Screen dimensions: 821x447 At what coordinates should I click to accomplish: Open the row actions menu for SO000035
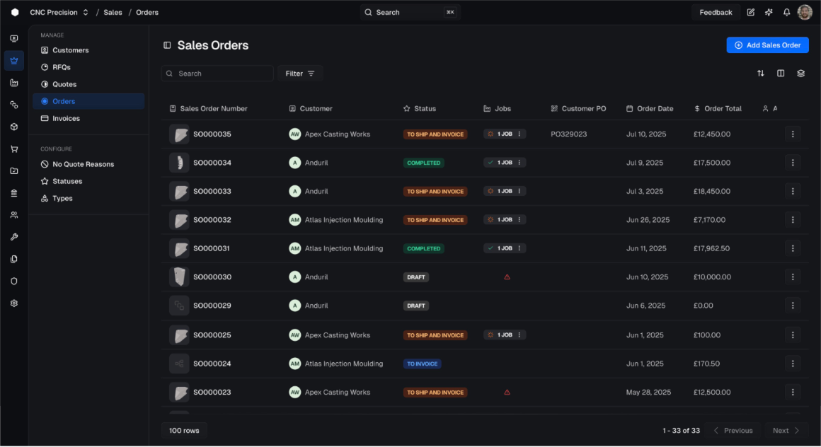pyautogui.click(x=792, y=134)
